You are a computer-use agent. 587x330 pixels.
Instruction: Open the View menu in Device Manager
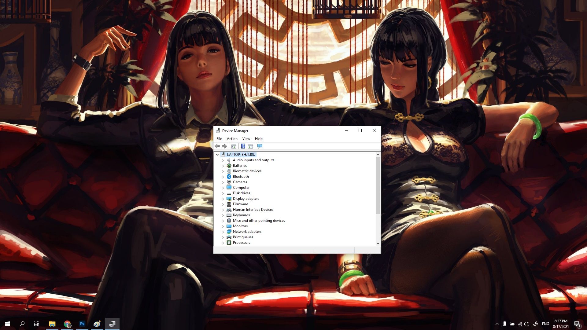[x=246, y=138]
